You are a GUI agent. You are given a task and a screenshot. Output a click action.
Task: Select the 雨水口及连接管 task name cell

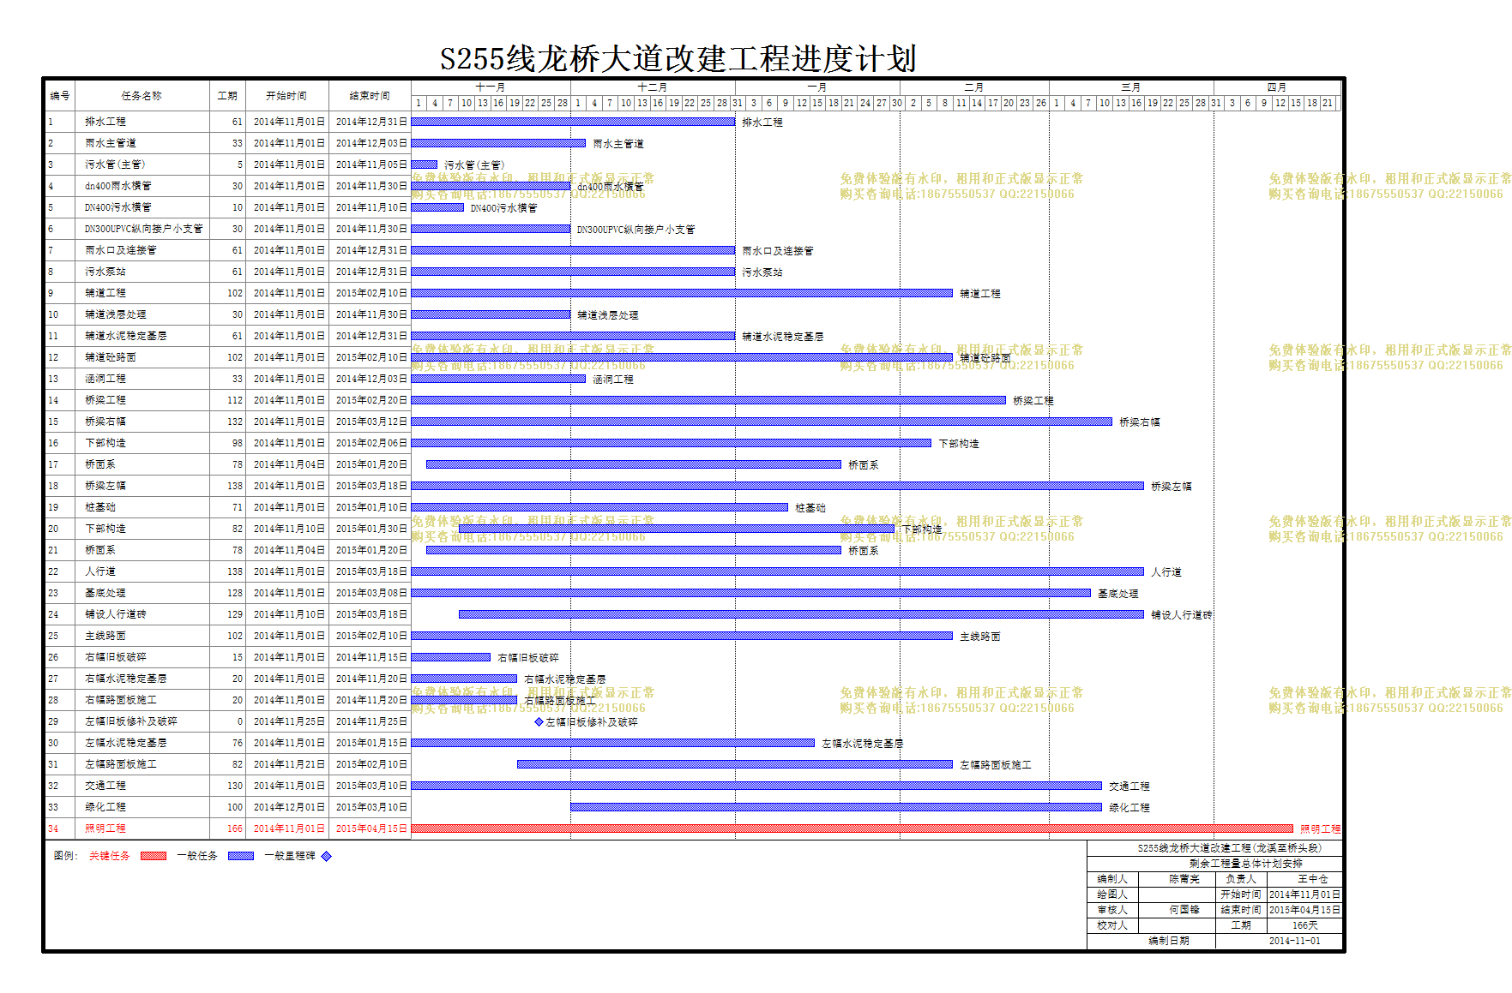[142, 250]
